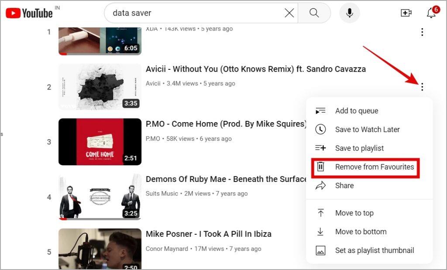The image size is (447, 270).
Task: Click the text 17M views
Action: [209, 249]
